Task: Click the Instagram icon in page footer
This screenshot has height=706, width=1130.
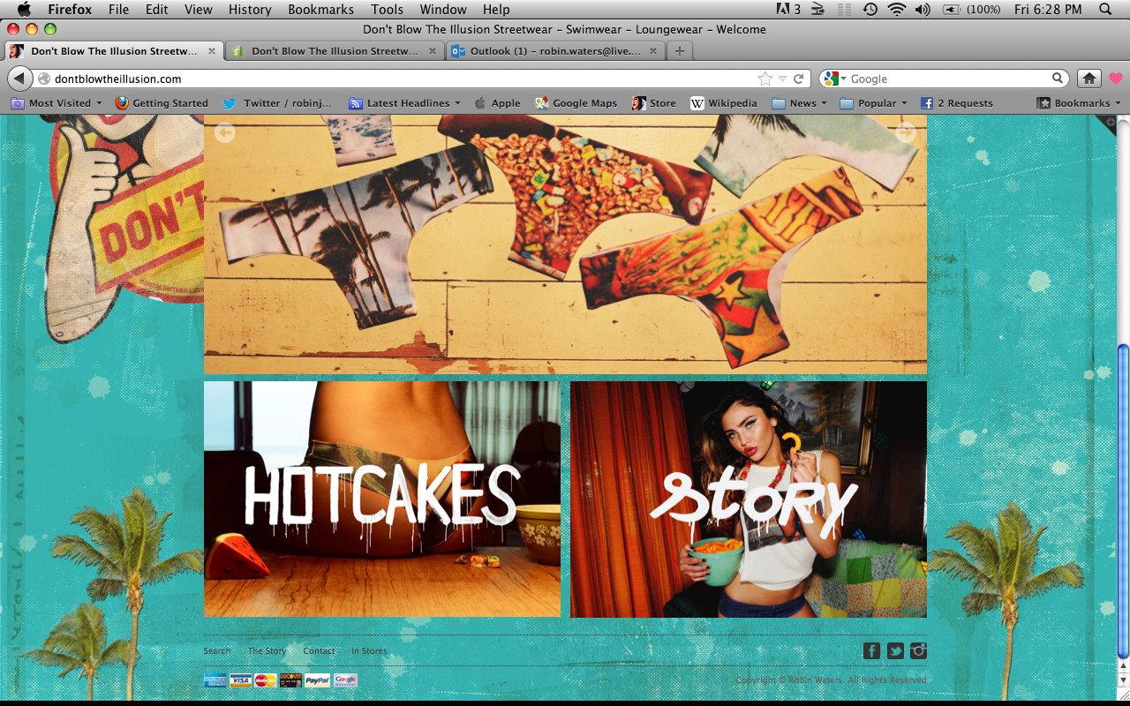Action: 919,651
